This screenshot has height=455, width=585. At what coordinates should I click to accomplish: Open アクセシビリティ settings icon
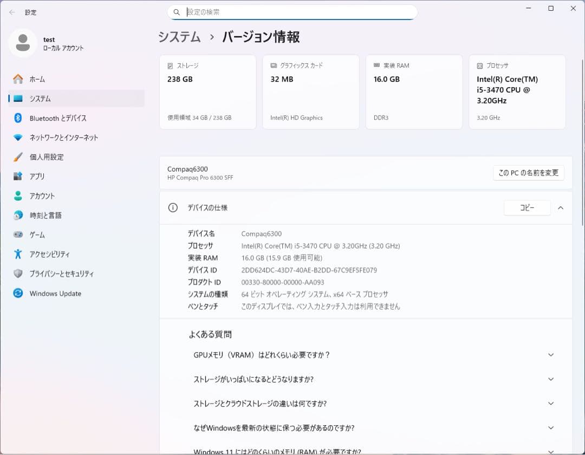(x=18, y=254)
